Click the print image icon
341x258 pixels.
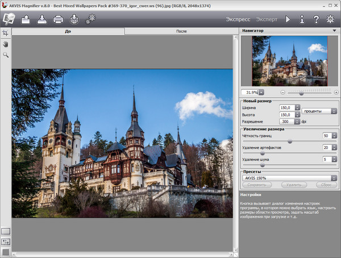click(58, 19)
